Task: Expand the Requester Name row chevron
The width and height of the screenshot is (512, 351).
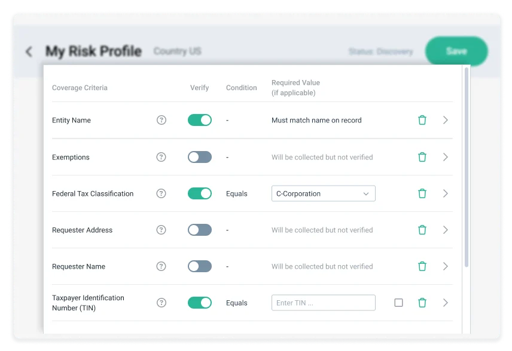Action: [x=446, y=267]
